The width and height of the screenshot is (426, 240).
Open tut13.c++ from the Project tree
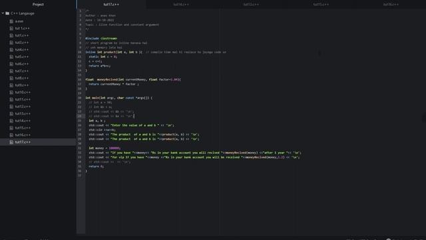point(23,113)
